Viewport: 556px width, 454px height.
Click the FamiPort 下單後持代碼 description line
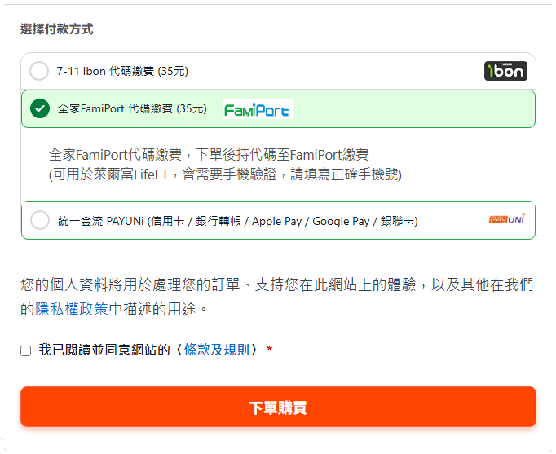click(209, 154)
